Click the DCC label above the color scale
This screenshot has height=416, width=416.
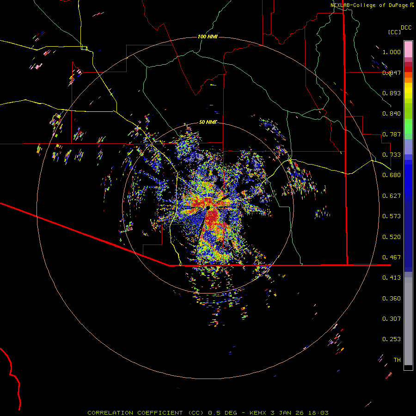pyautogui.click(x=406, y=28)
